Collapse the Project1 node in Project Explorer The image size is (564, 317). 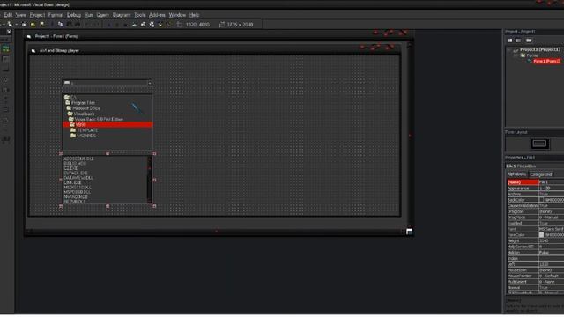click(x=509, y=49)
